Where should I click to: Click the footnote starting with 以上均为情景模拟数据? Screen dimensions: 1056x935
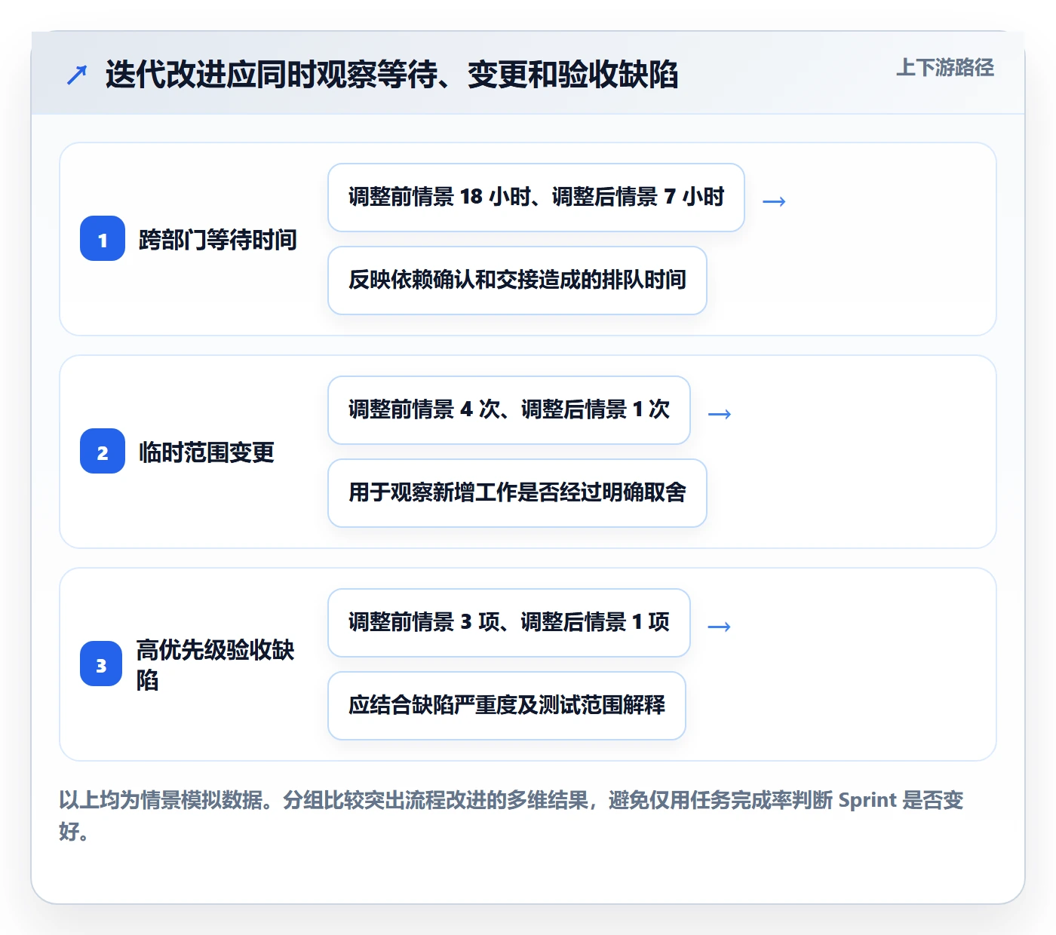point(511,815)
